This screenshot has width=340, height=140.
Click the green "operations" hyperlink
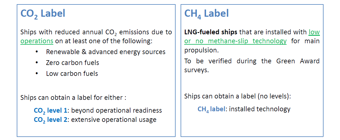pyautogui.click(x=37, y=41)
